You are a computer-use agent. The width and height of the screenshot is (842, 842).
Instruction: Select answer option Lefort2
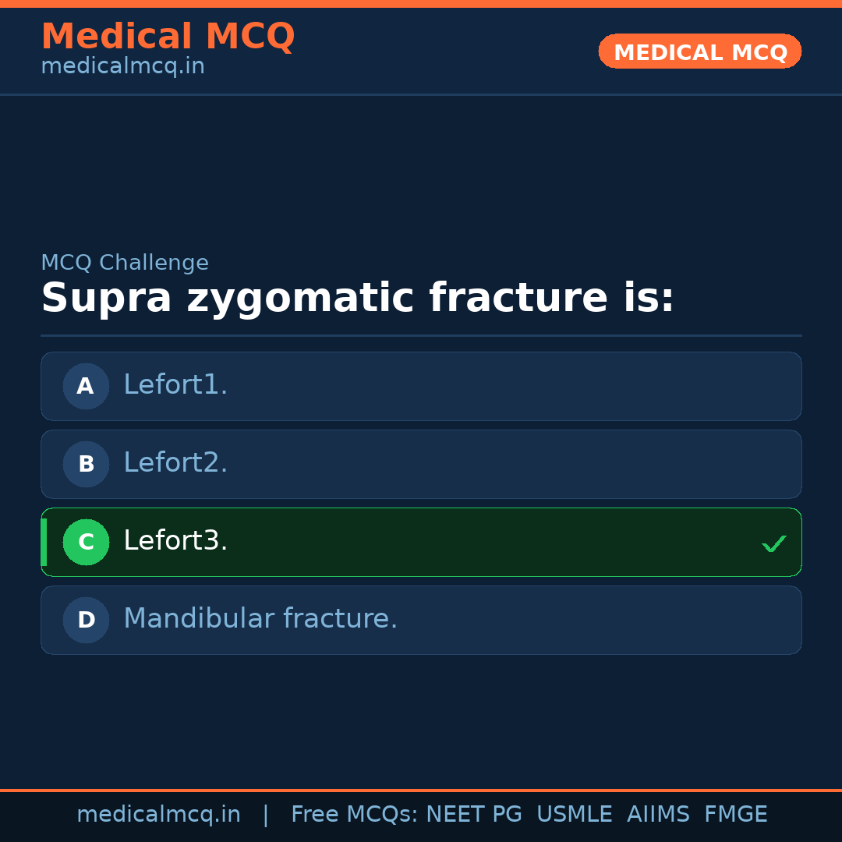[421, 464]
